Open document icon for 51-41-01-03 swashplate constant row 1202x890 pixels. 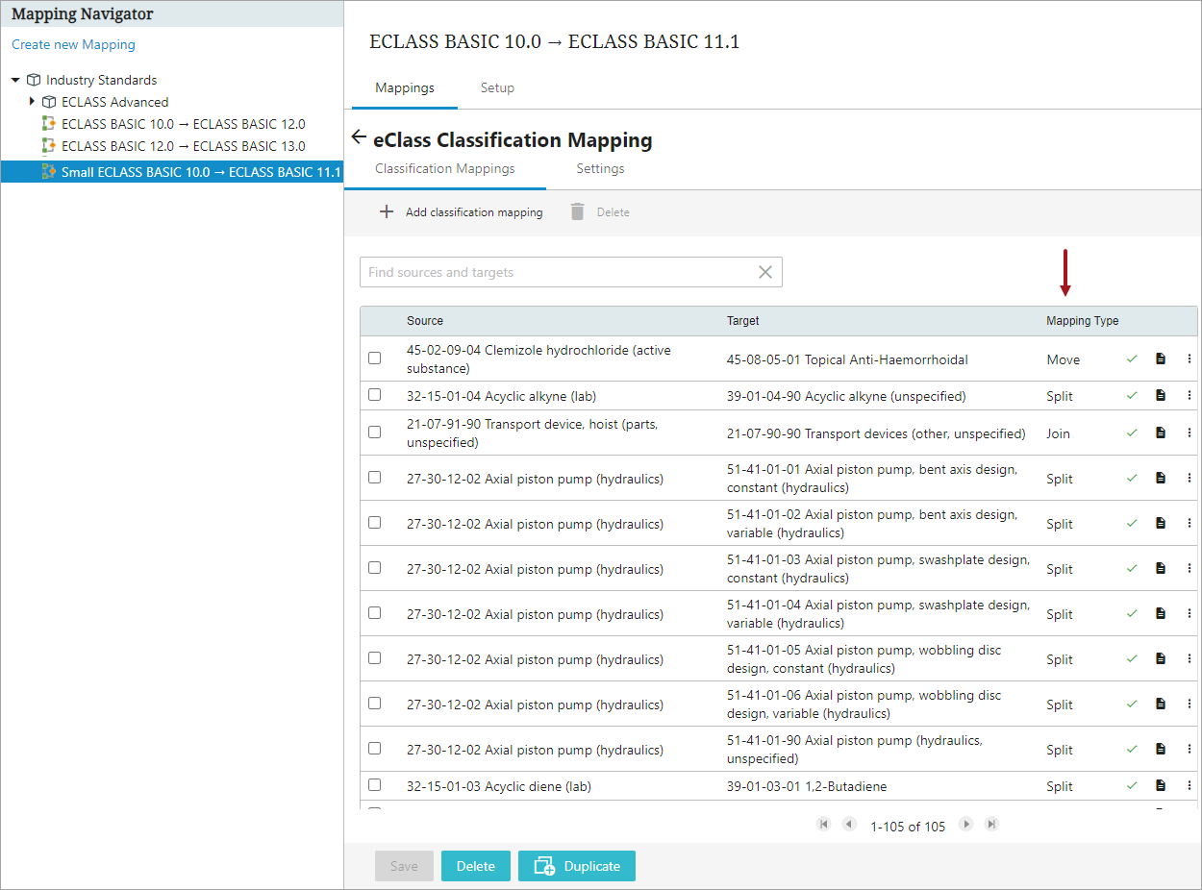coord(1161,568)
